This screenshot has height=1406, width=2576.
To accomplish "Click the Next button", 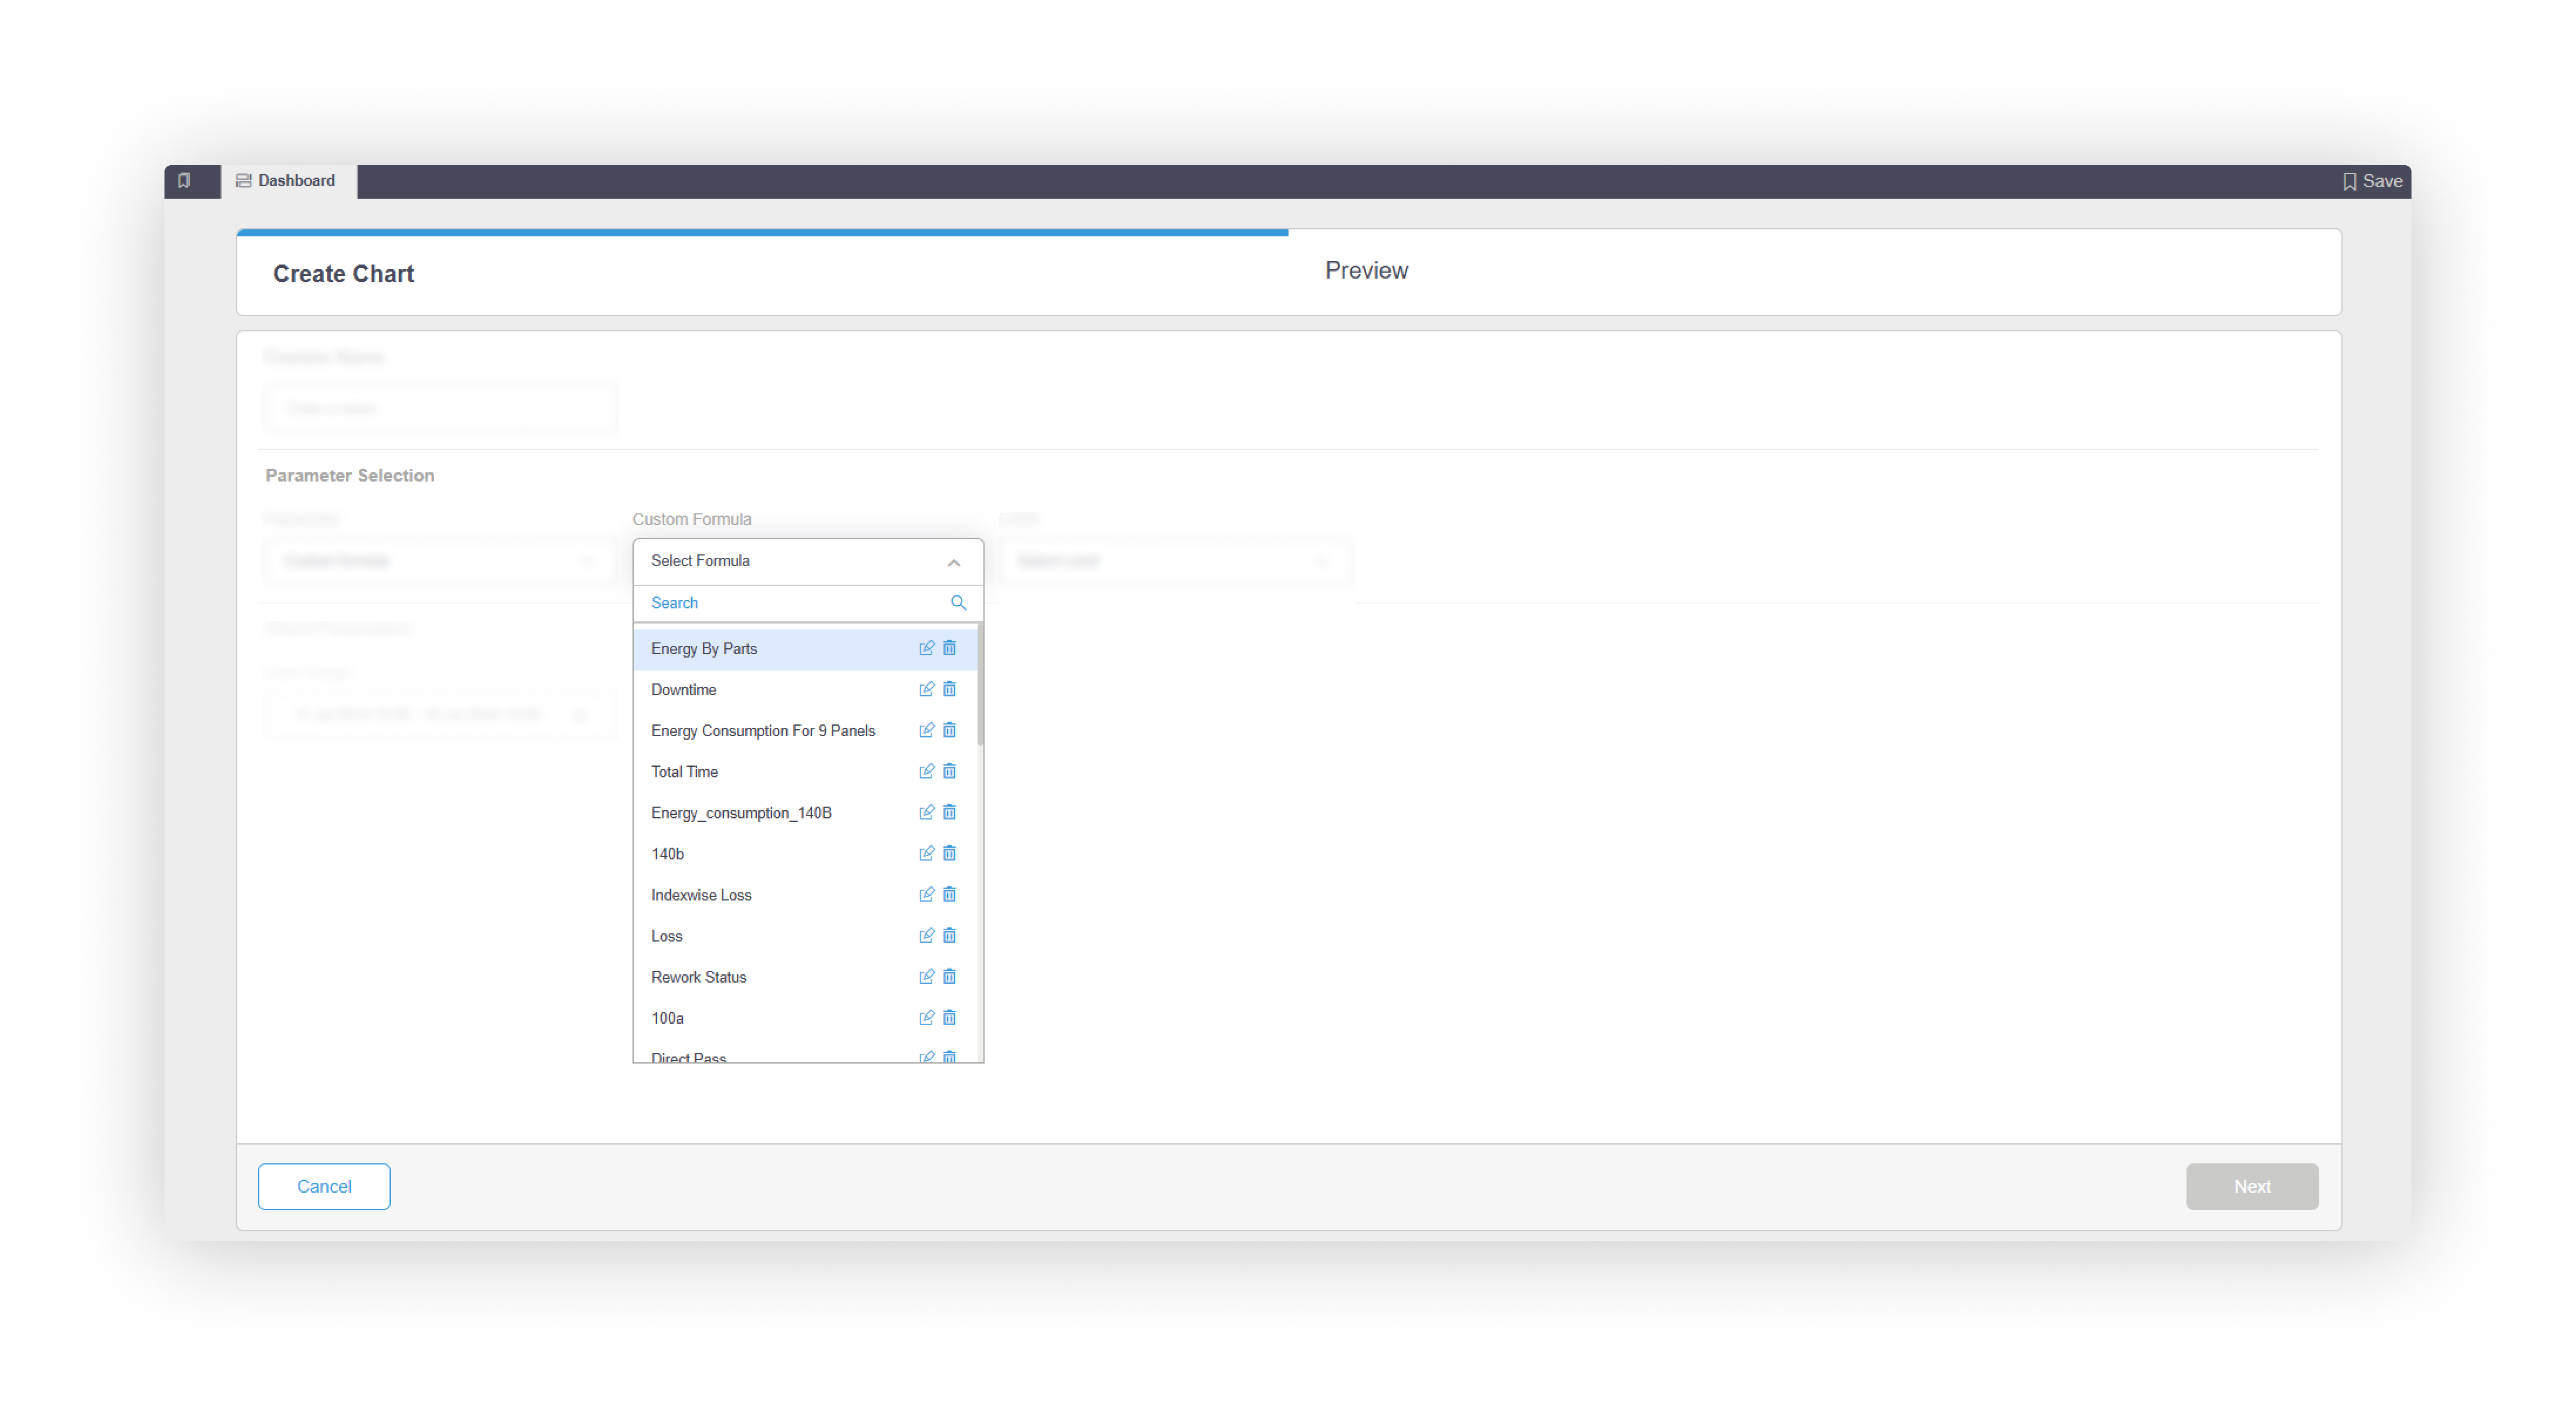I will click(x=2251, y=1186).
